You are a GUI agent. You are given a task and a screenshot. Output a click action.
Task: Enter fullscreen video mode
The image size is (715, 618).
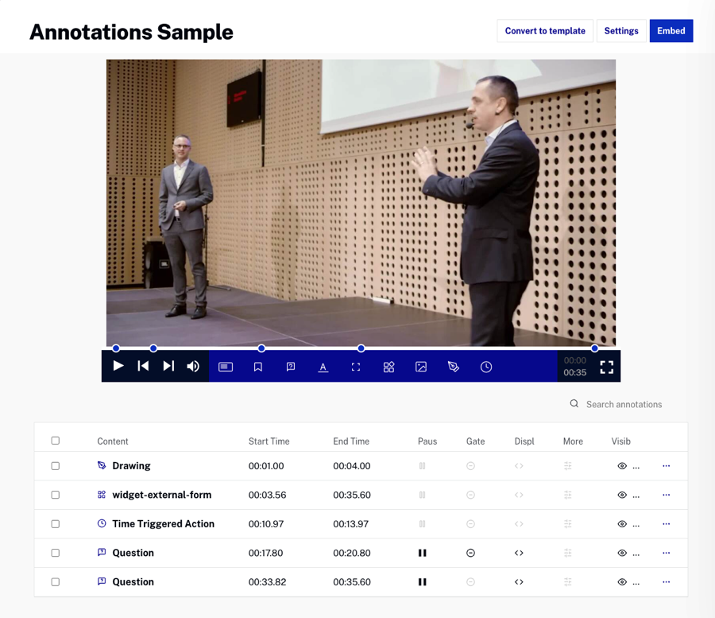point(607,367)
